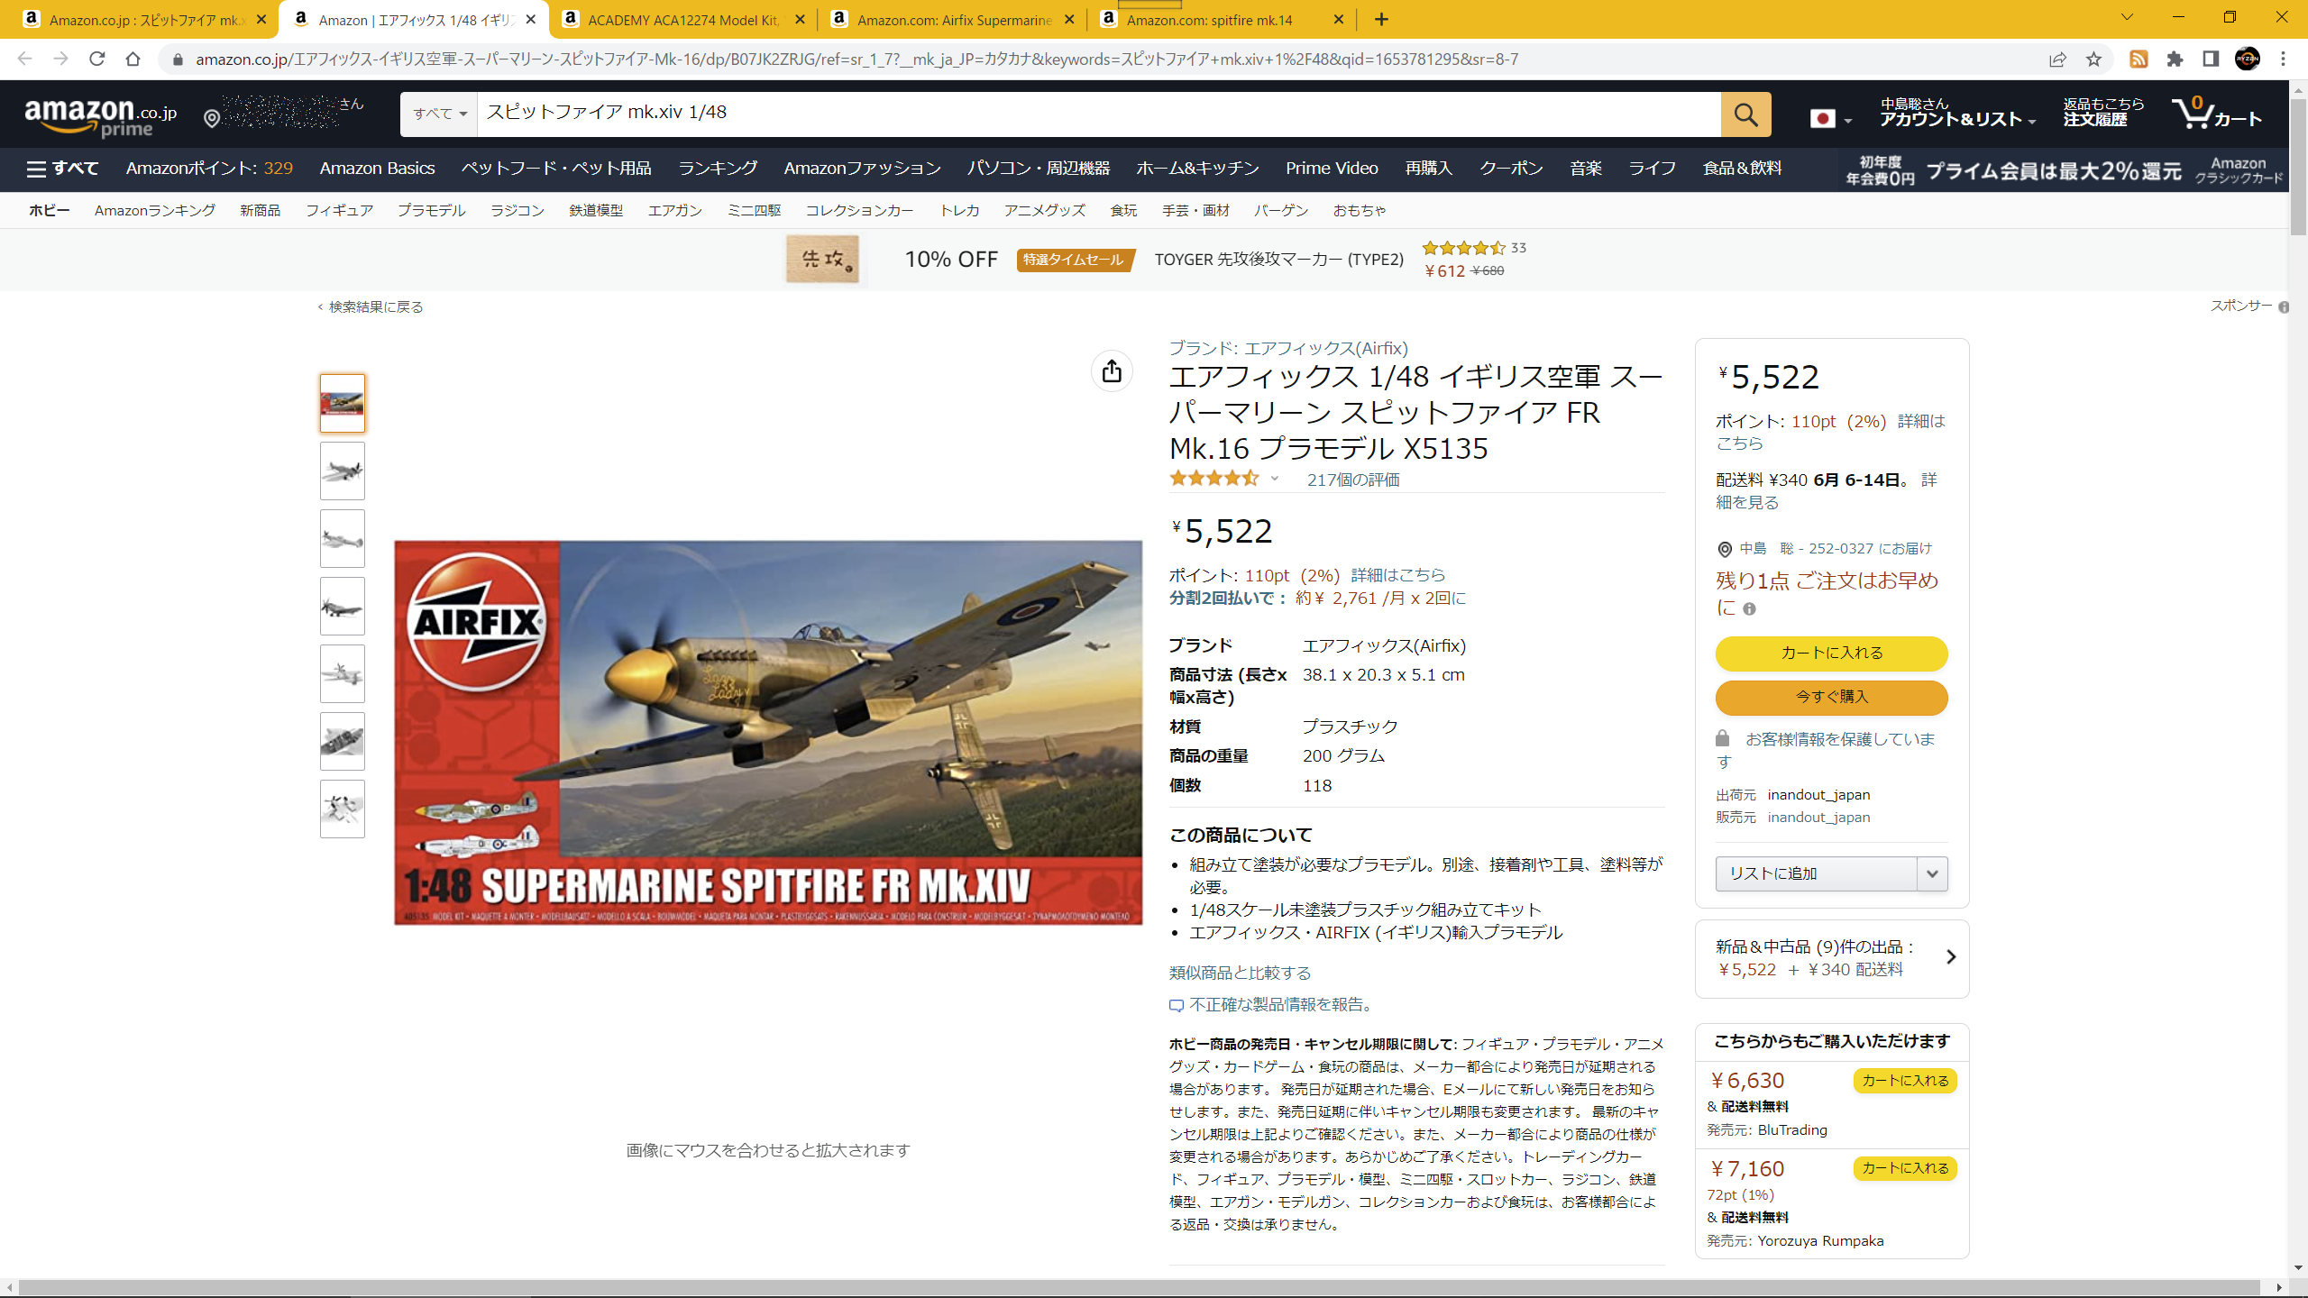The width and height of the screenshot is (2308, 1298).
Task: Click the カートに入れる button in buy box
Action: (1832, 654)
